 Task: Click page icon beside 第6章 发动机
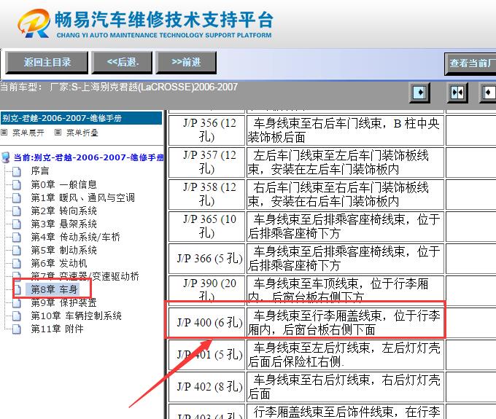pos(17,264)
